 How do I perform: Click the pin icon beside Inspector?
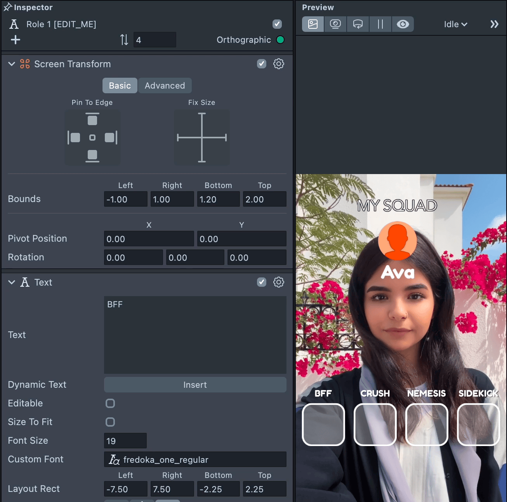7,7
